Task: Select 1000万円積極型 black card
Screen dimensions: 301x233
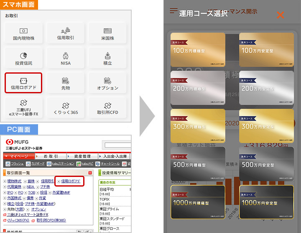Action: (198, 202)
